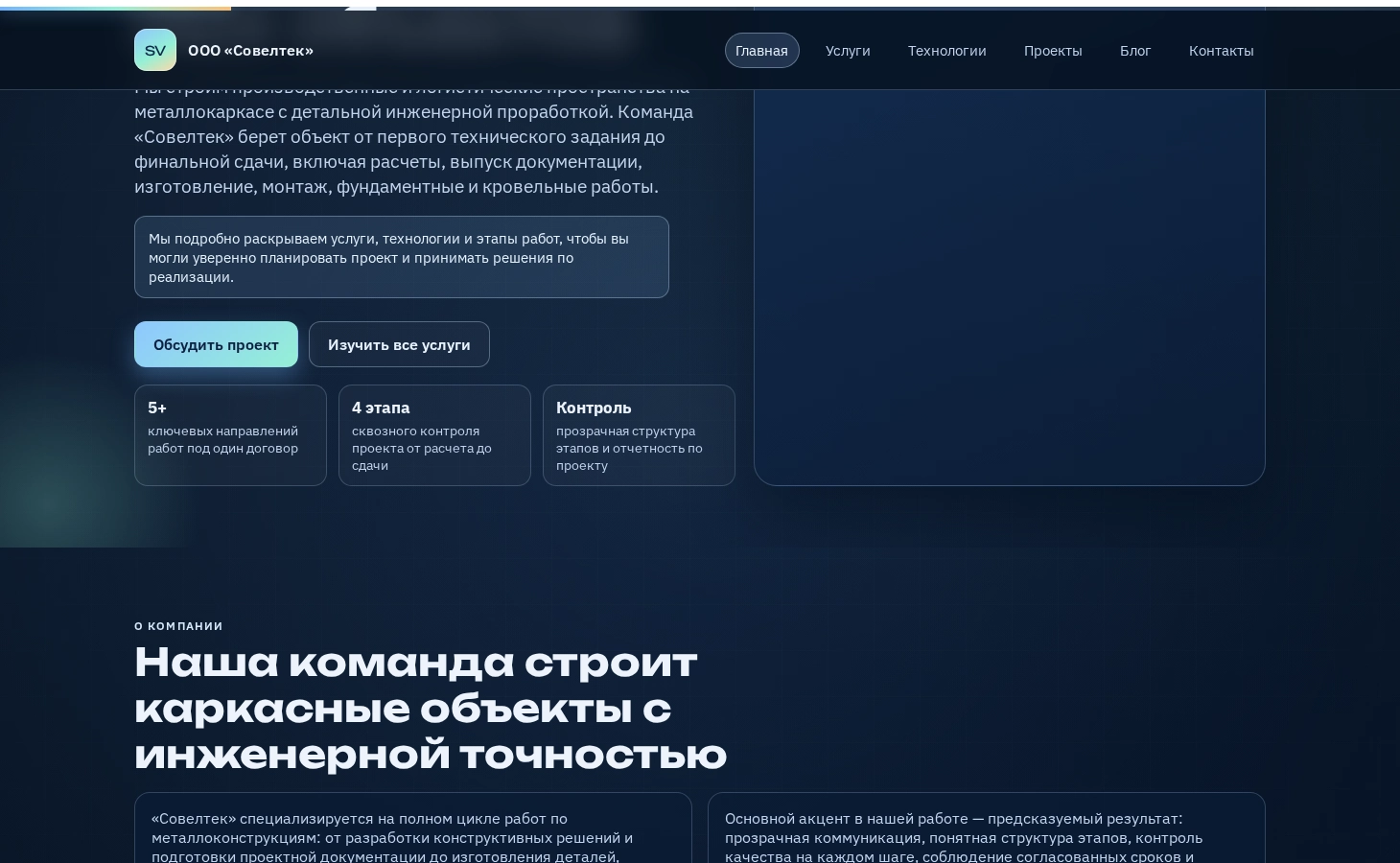This screenshot has height=863, width=1400.
Task: Go to the Блог section
Action: (x=1135, y=50)
